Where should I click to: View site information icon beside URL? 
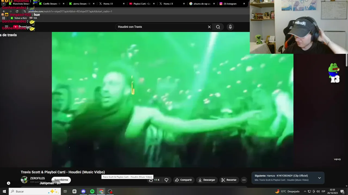pyautogui.click(x=25, y=11)
